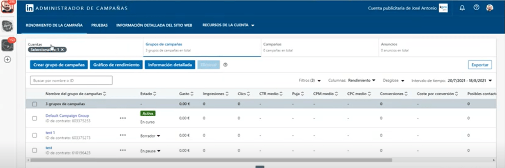Sort by CTR medio column
This screenshot has width=505, height=168.
tap(271, 94)
